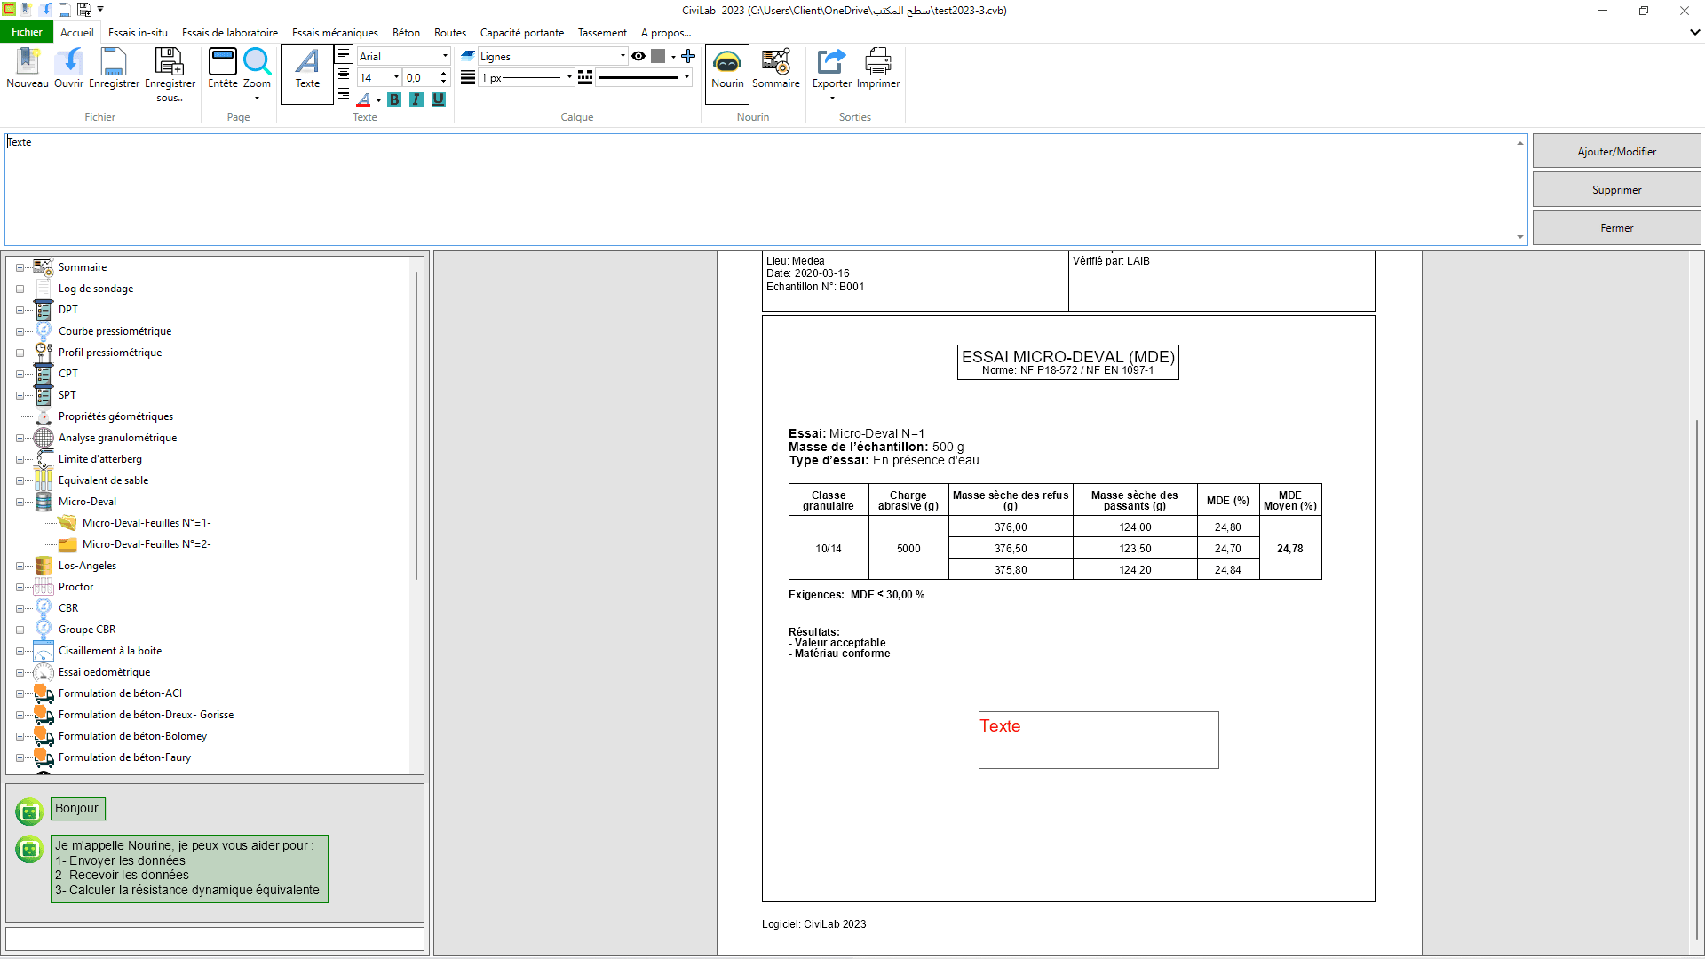Open the Fichier menu

27,32
